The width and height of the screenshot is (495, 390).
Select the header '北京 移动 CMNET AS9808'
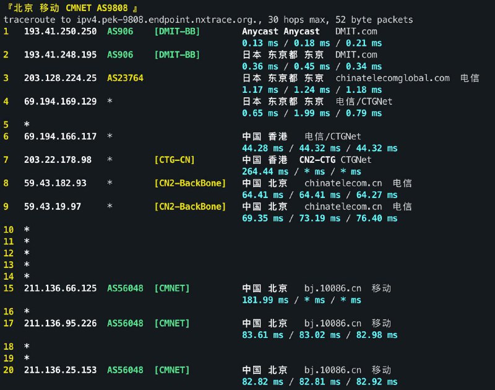(x=71, y=8)
